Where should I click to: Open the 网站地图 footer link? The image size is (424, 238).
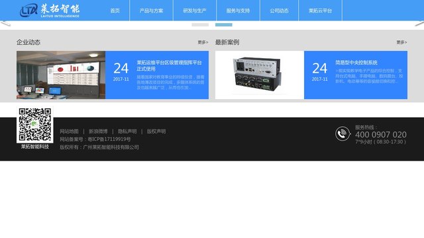[x=69, y=132]
